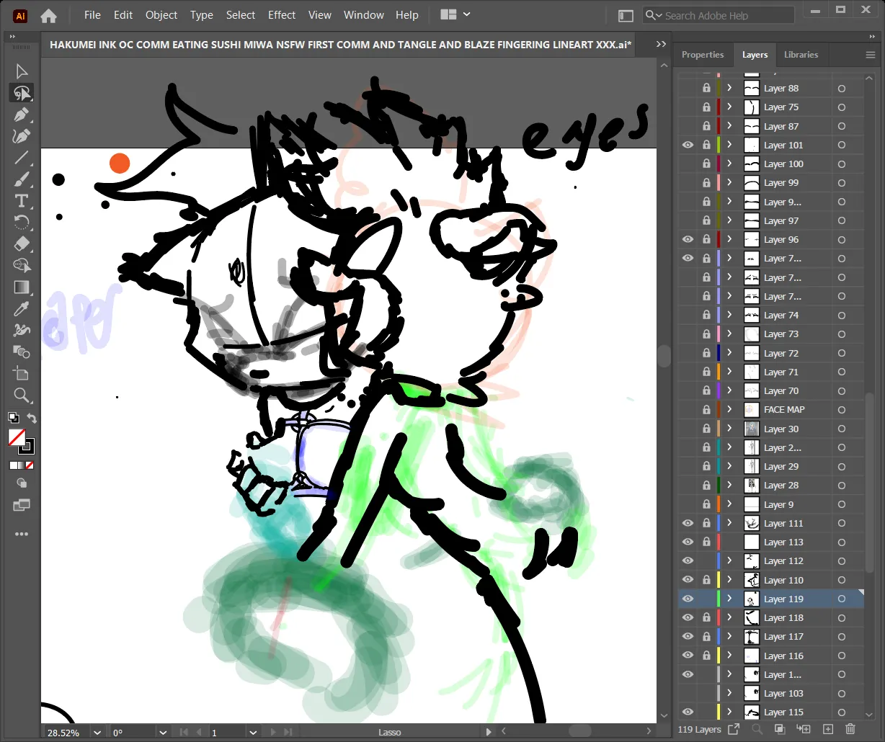
Task: Select the Paintbrush tool
Action: click(x=22, y=179)
